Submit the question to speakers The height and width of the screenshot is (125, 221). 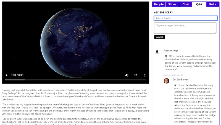coord(159,37)
